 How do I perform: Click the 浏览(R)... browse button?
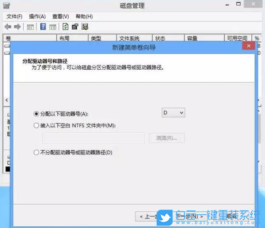[x=167, y=138]
